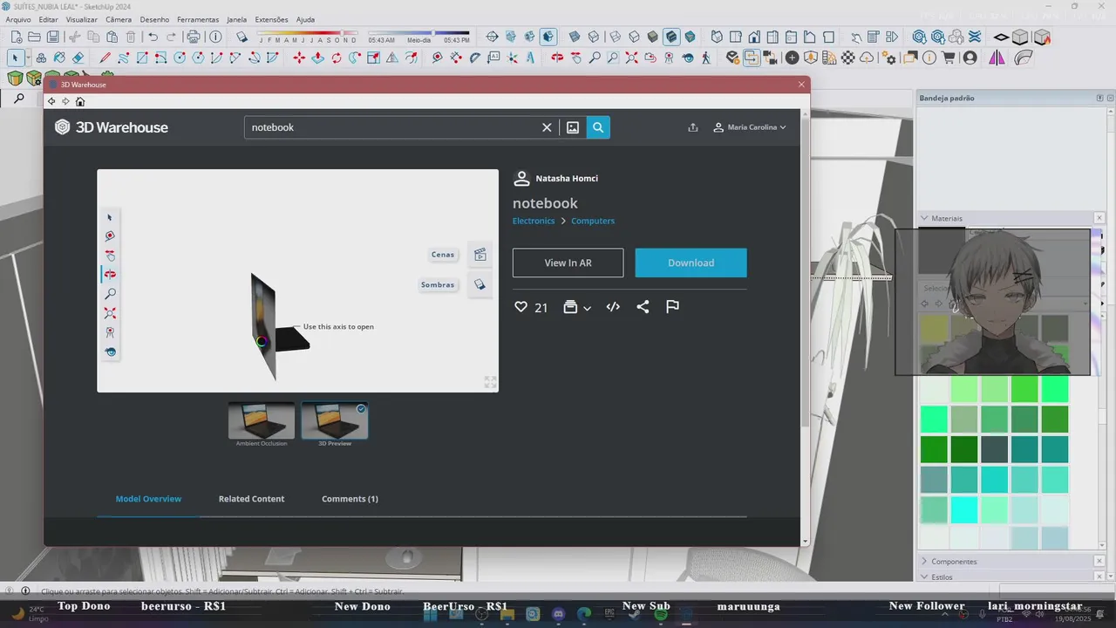
Task: Open the Arquivo menu
Action: pos(18,19)
